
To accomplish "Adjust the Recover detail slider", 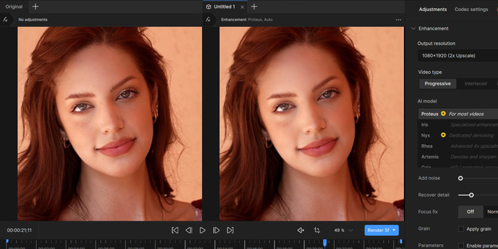I will pyautogui.click(x=471, y=195).
